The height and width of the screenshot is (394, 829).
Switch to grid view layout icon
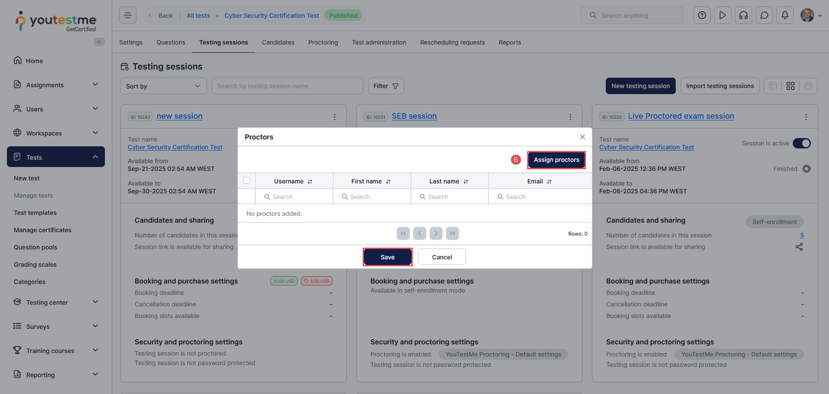click(790, 86)
